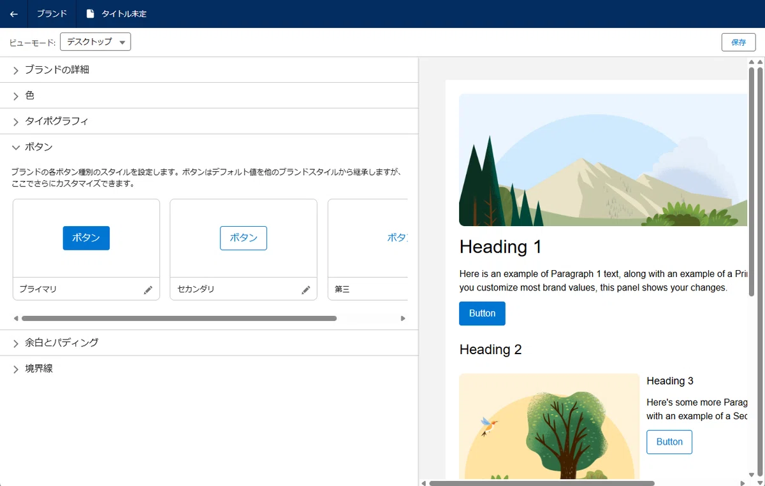Collapse the ボタン section
Image resolution: width=765 pixels, height=486 pixels.
(x=209, y=147)
